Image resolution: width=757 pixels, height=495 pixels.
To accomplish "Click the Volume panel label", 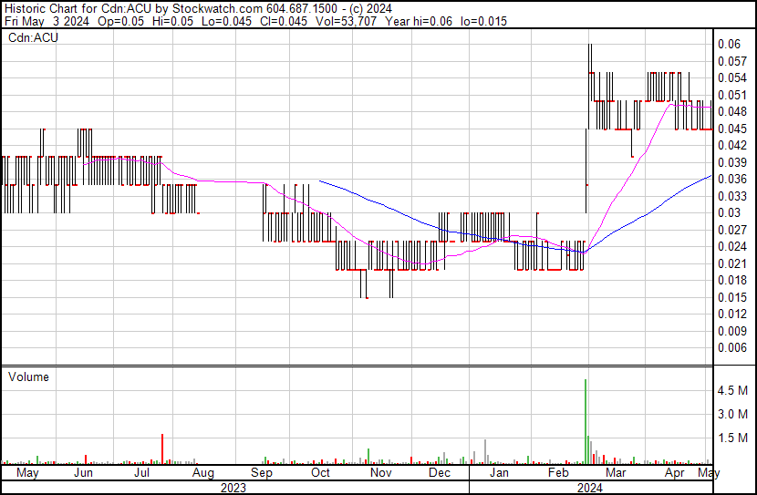I will click(x=28, y=376).
